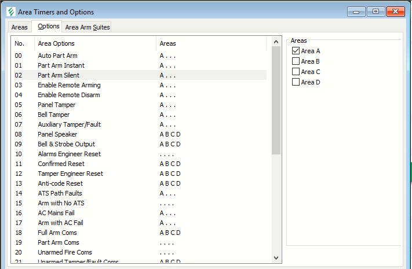Close the Area Timers and Options window

click(x=396, y=12)
